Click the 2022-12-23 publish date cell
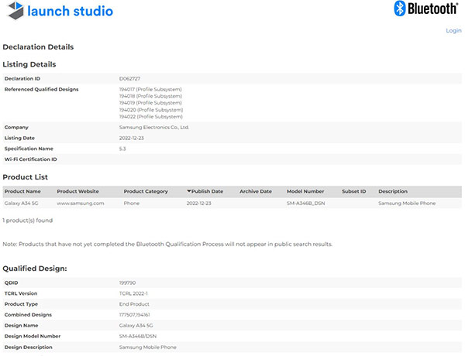Viewport: 465px width, 356px height. coord(198,204)
